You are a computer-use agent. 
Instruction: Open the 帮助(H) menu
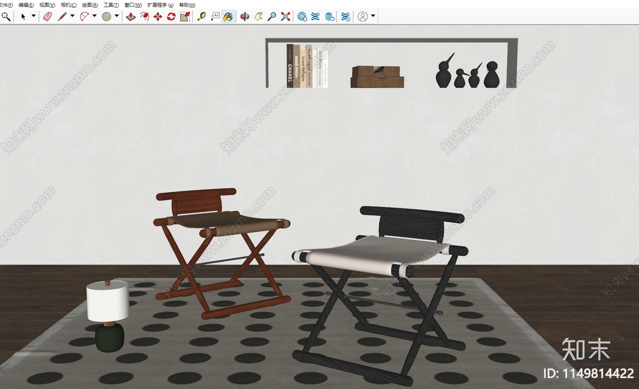click(x=187, y=5)
